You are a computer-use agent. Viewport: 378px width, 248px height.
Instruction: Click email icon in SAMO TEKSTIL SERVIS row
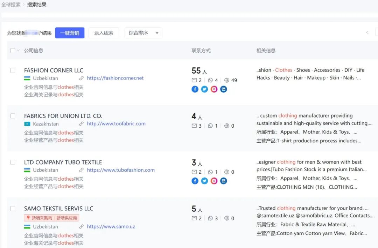(194, 218)
